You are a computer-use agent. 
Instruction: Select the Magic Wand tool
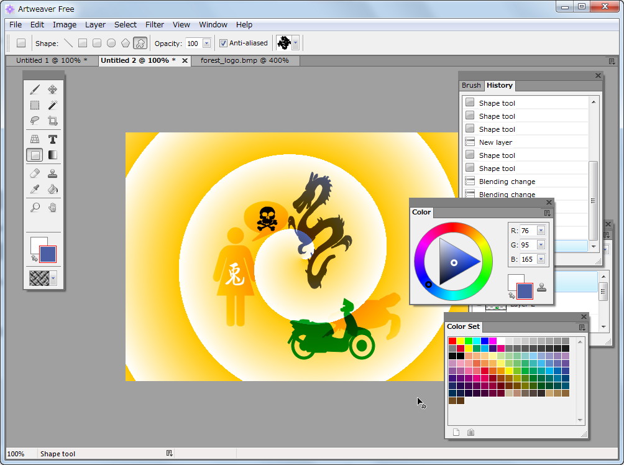(x=53, y=105)
